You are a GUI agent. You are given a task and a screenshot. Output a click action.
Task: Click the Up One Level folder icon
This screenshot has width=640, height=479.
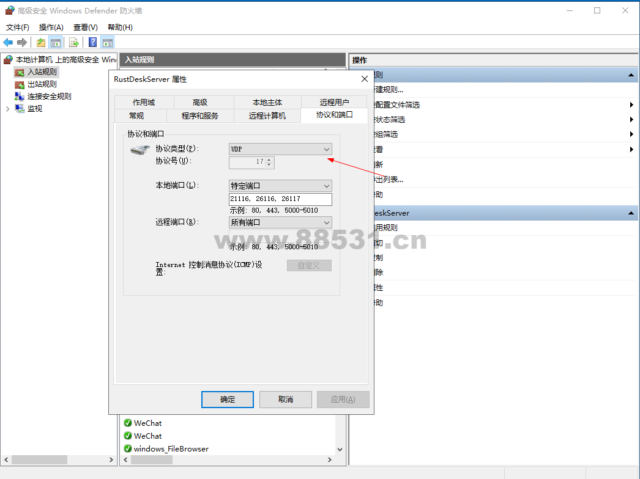click(x=41, y=42)
